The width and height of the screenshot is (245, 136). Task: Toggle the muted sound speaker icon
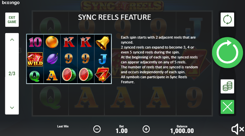237,129
